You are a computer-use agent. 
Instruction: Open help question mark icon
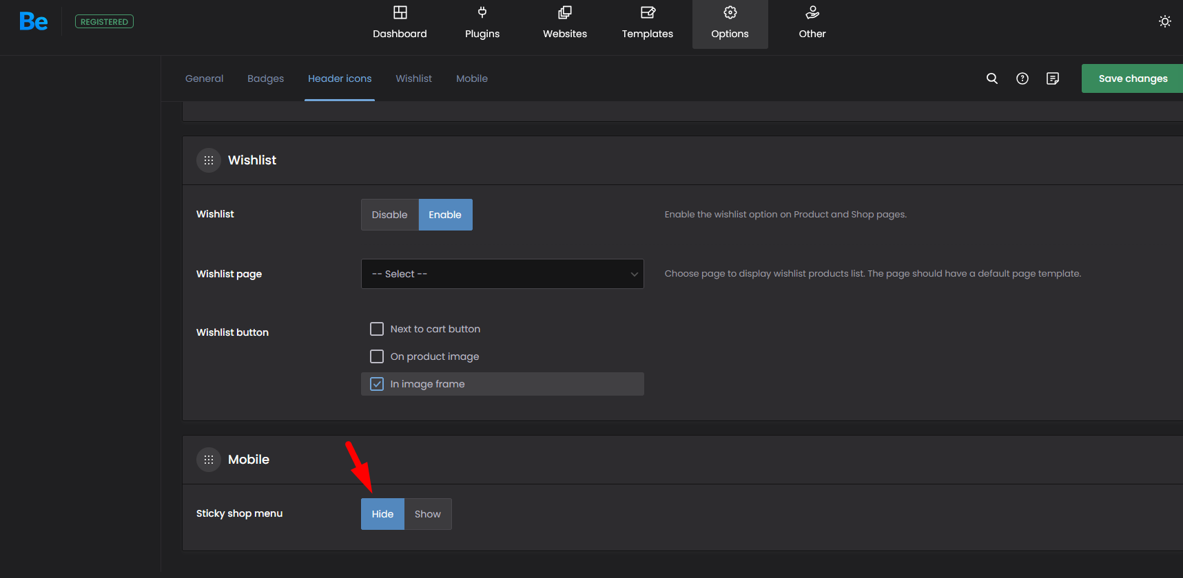tap(1022, 78)
